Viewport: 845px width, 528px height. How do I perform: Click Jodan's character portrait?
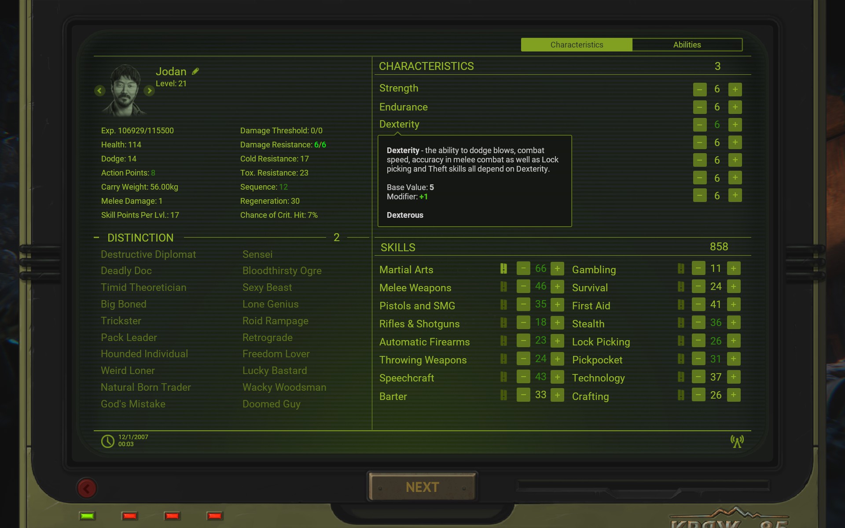[x=125, y=90]
